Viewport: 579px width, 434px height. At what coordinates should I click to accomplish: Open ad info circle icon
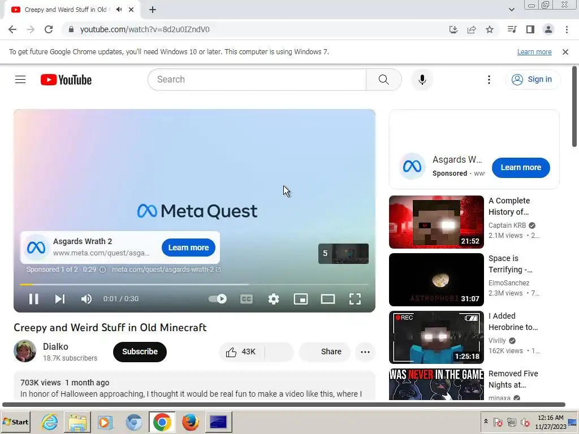point(103,270)
